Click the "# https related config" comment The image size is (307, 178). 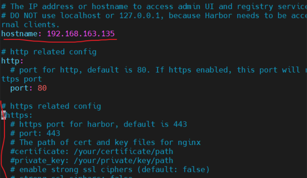[51, 106]
